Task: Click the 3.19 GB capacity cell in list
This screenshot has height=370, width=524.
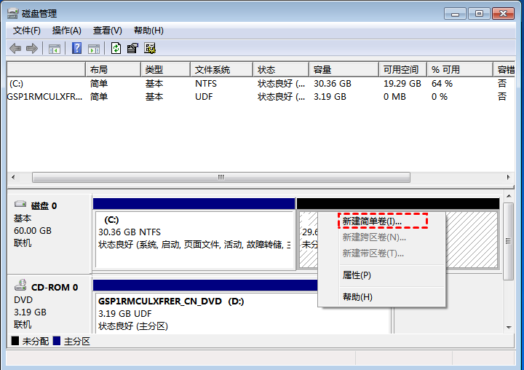Action: coord(330,97)
